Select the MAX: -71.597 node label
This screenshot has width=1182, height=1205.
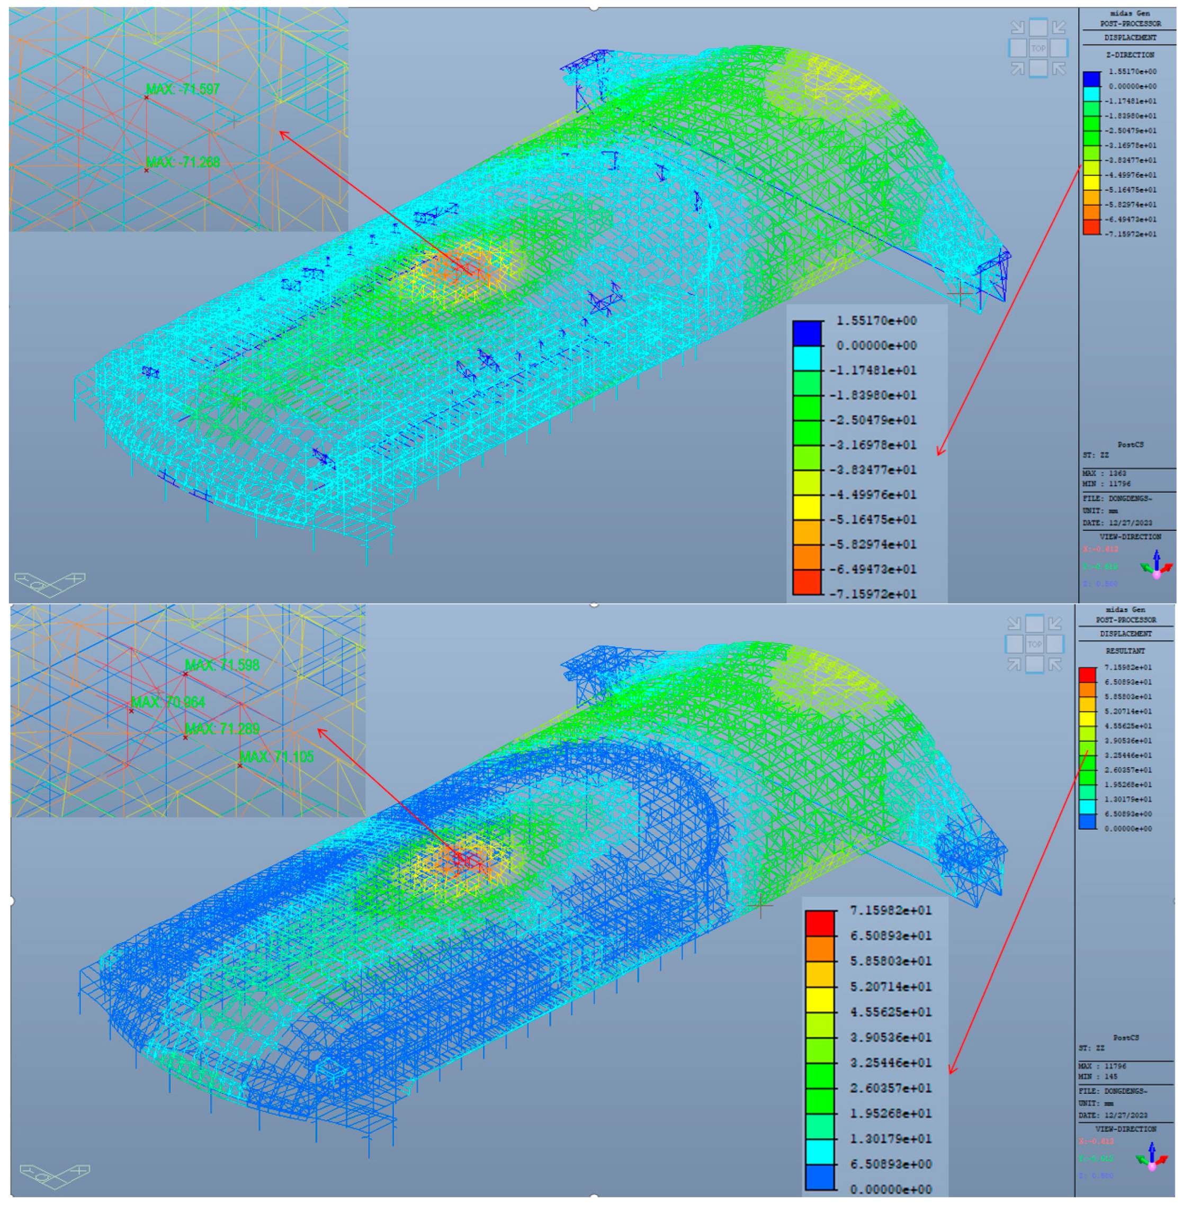[183, 89]
